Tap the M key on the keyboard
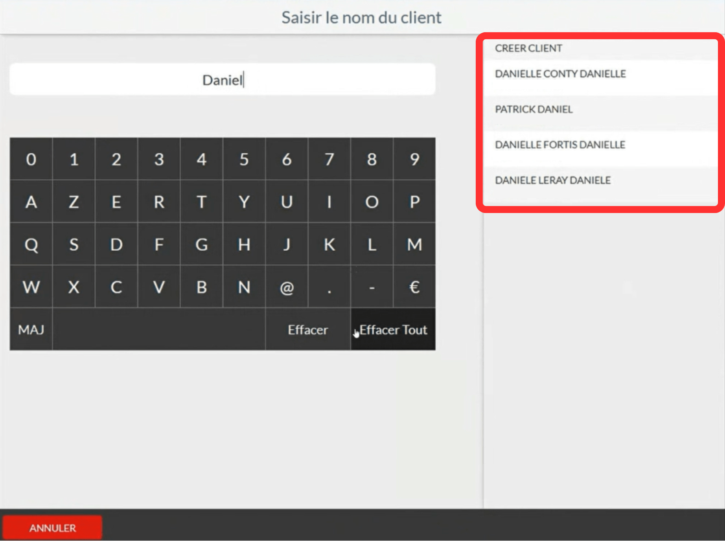Viewport: 725px width, 547px height. [x=414, y=244]
